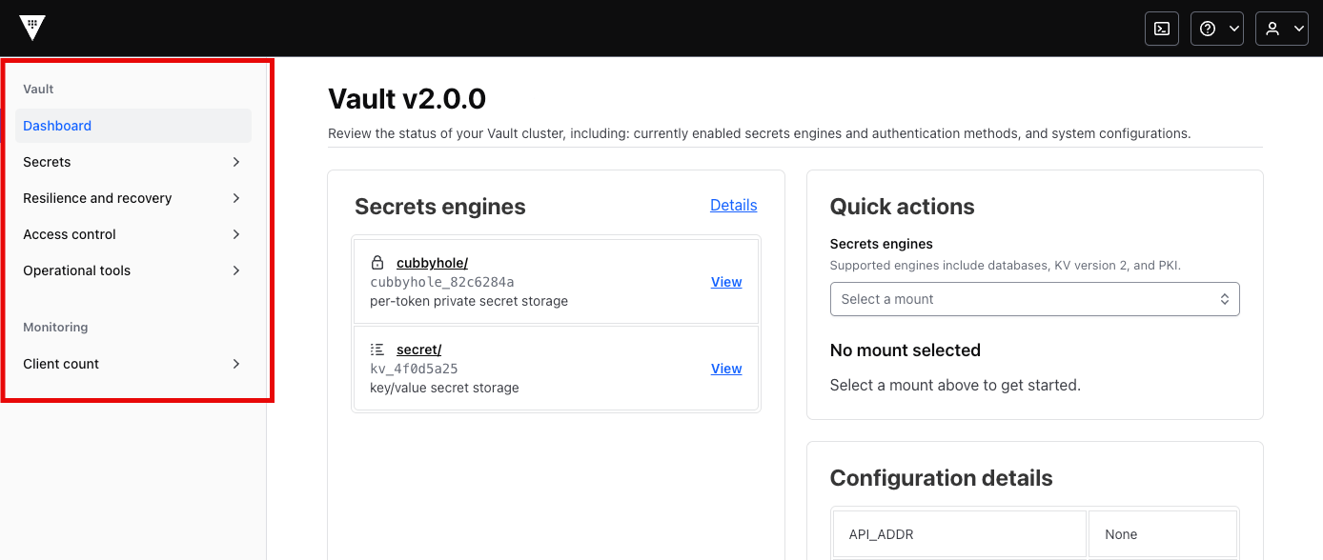Select the cubbyhole_82c6284a accessor text
Viewport: 1323px width, 560px height.
[442, 282]
